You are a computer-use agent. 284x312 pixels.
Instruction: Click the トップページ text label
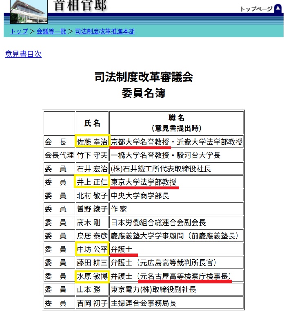[256, 9]
